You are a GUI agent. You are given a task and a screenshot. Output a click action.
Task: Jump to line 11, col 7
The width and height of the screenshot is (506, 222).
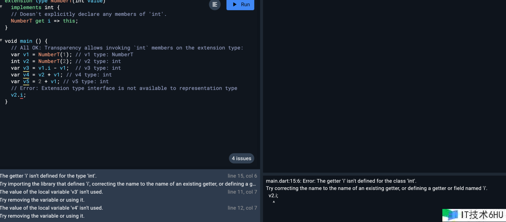click(x=242, y=192)
